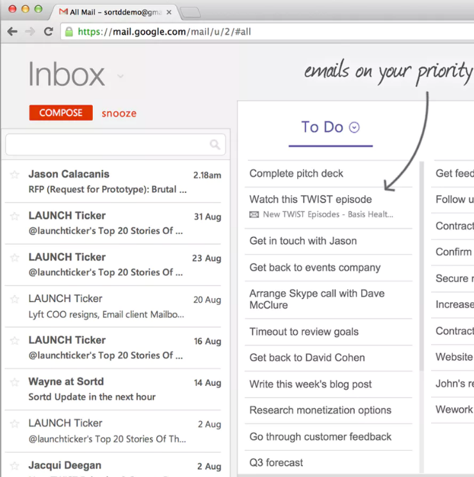
Task: Click the browser forward arrow
Action: coord(29,31)
